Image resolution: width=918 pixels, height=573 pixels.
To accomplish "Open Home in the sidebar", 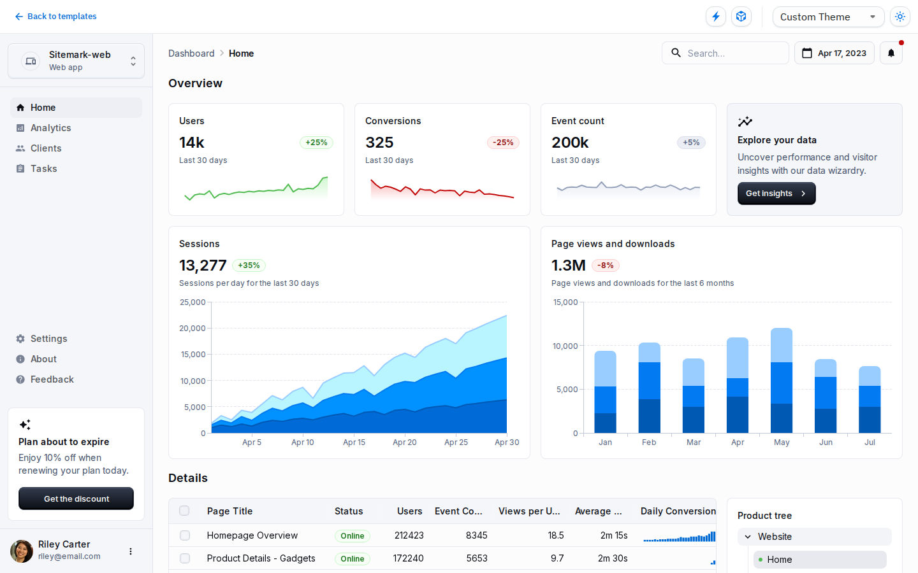I will coord(76,108).
